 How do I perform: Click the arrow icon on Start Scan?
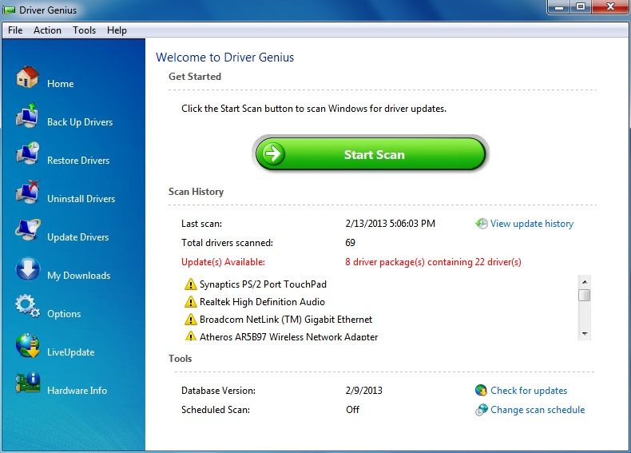tap(273, 153)
